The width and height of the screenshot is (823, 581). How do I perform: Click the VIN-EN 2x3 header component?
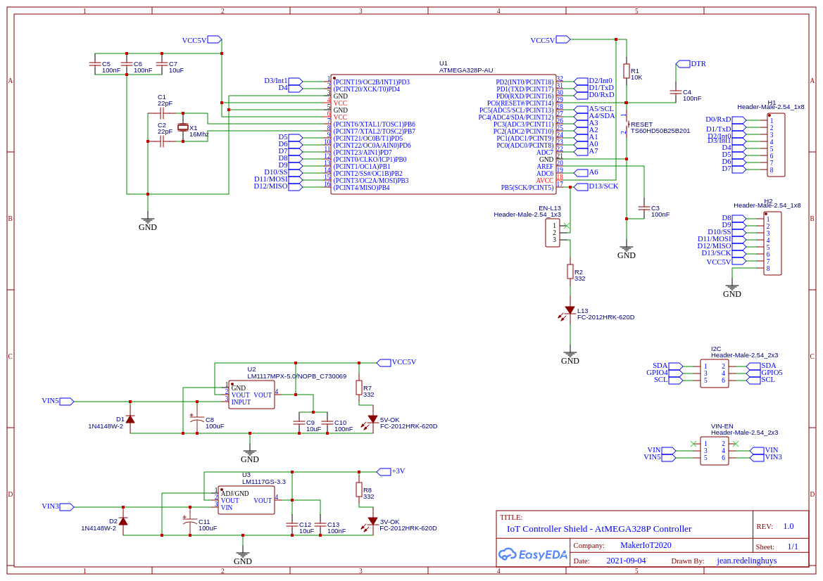[x=715, y=451]
